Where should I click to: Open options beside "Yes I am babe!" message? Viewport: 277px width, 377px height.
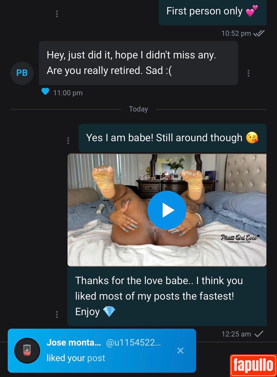pyautogui.click(x=68, y=140)
